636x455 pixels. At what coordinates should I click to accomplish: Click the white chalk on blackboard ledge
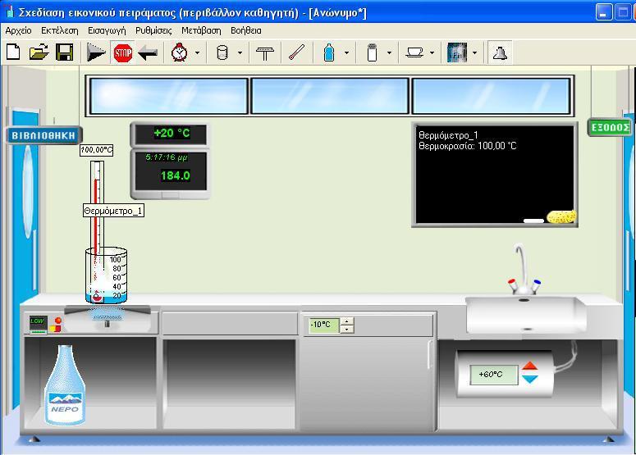tap(533, 221)
